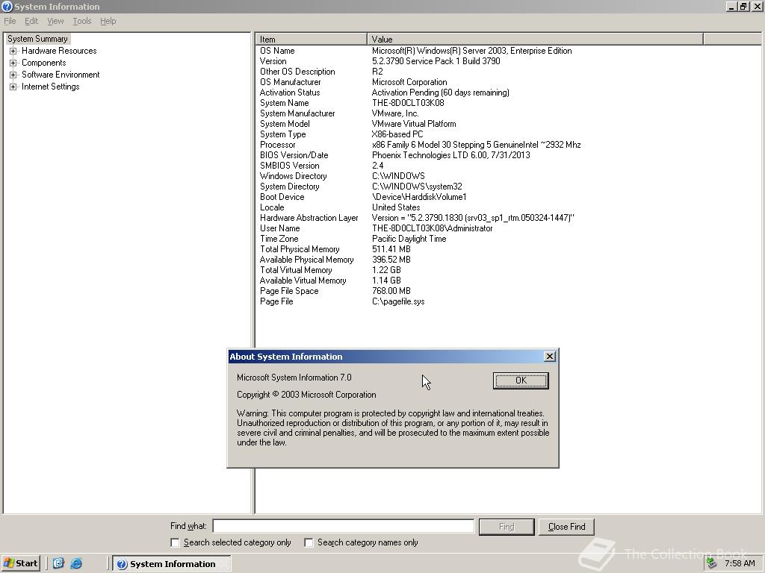Expand the Components tree node
The width and height of the screenshot is (765, 573).
coord(13,63)
